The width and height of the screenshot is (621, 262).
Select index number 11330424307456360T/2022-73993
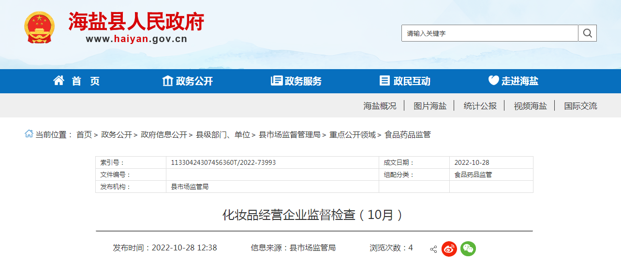[x=223, y=162]
